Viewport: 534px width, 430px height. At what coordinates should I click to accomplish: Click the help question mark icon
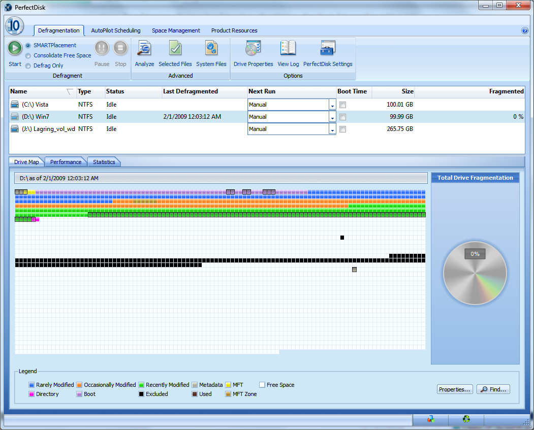pos(525,30)
